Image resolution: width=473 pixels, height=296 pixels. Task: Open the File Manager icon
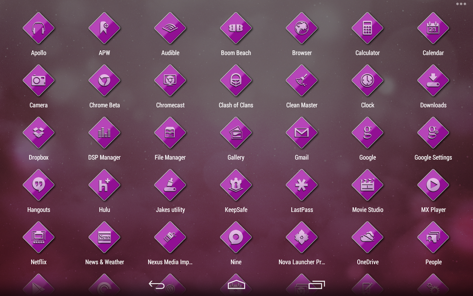coord(170,133)
